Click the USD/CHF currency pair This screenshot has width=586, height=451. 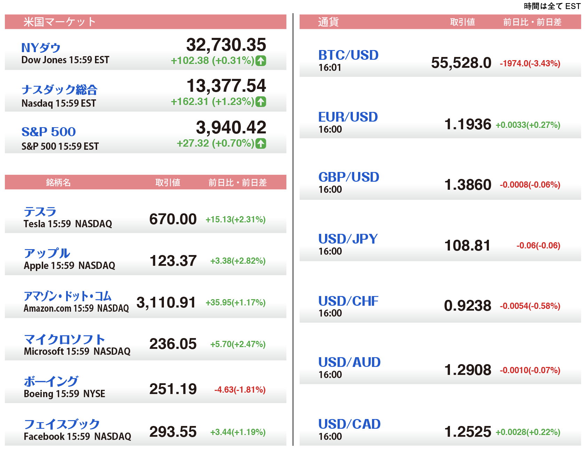coord(348,301)
